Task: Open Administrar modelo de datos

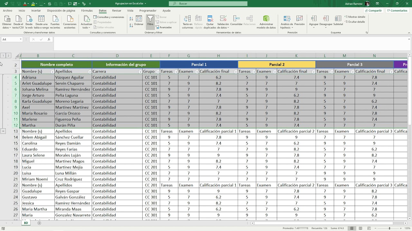Action: [x=266, y=22]
